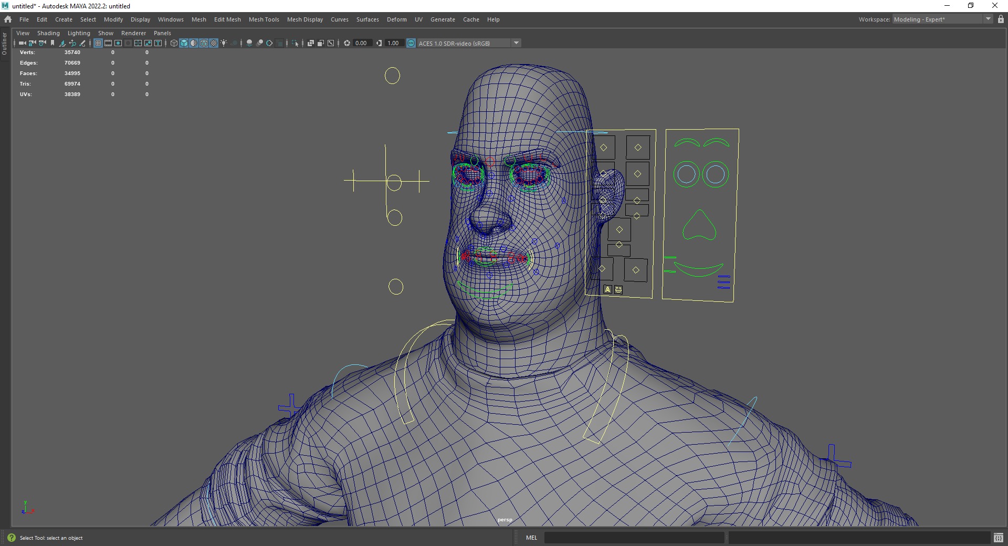Open the Edit Mesh menu
The image size is (1008, 546).
[227, 19]
